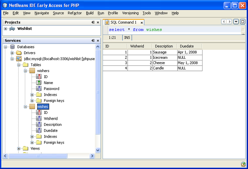248x169 pixels.
Task: Sort by the Wisherid column header
Action: (140, 46)
